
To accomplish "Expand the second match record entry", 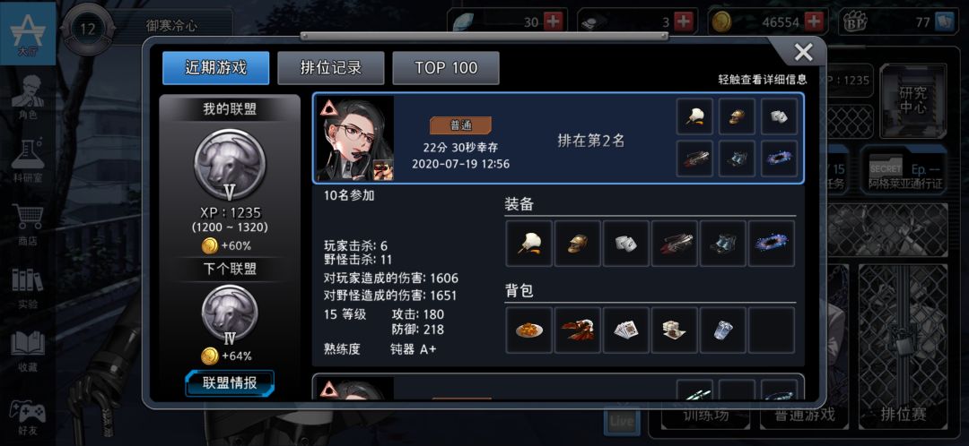I will (x=558, y=387).
